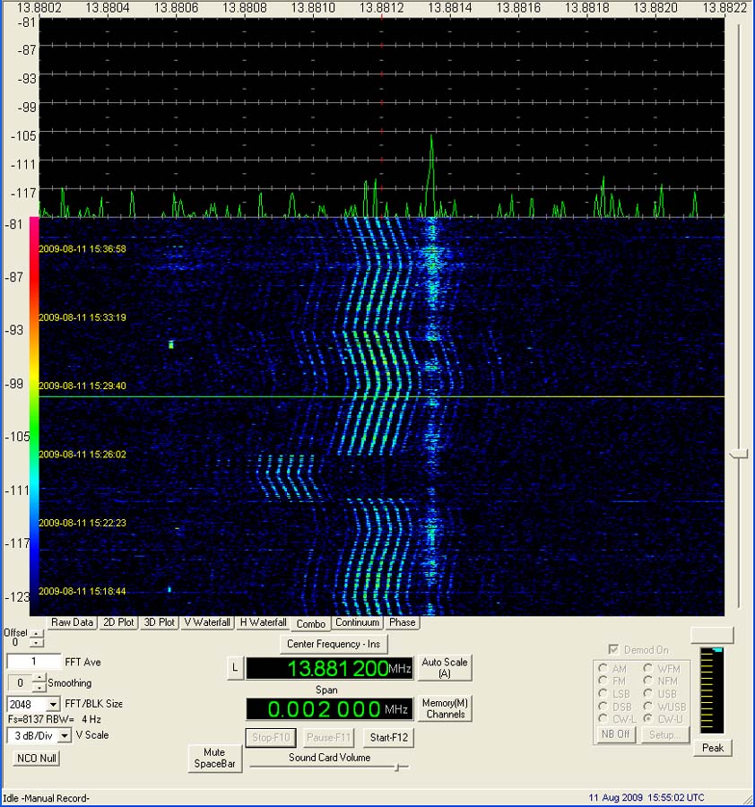Click the Smoothing value field
The image size is (755, 807).
coord(21,683)
